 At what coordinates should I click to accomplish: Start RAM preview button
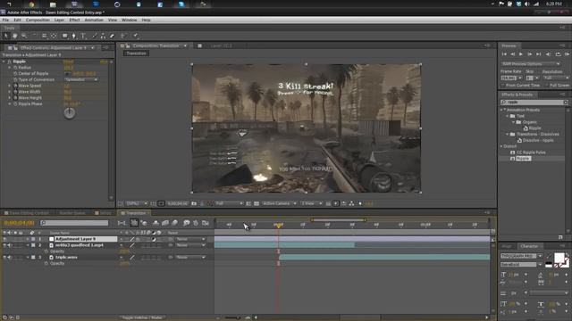coord(567,54)
